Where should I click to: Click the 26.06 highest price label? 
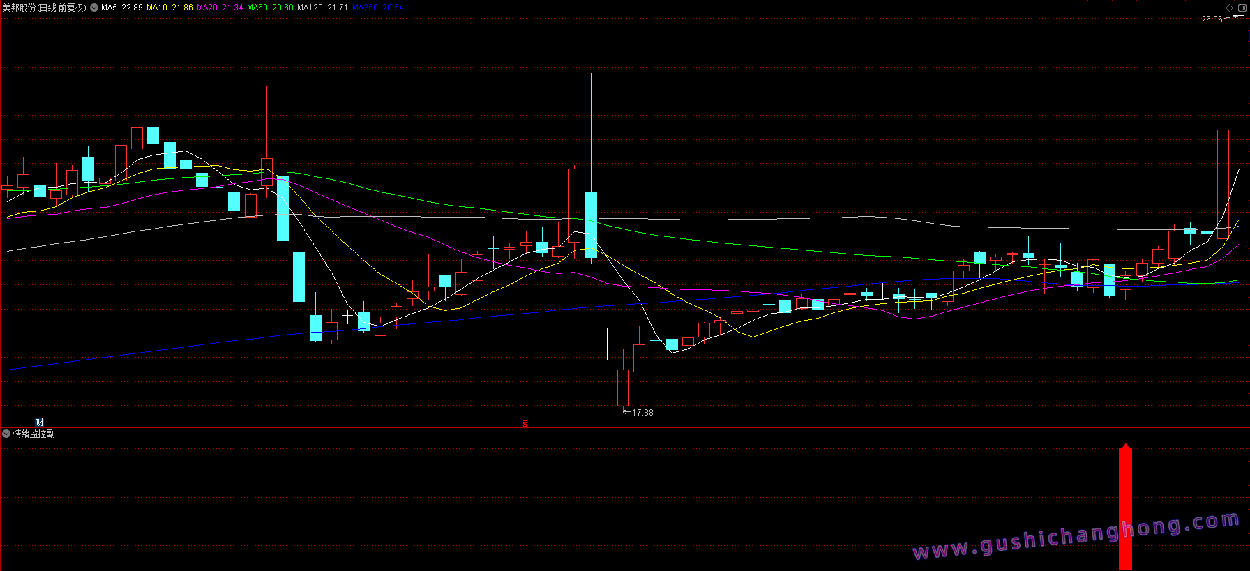1212,20
